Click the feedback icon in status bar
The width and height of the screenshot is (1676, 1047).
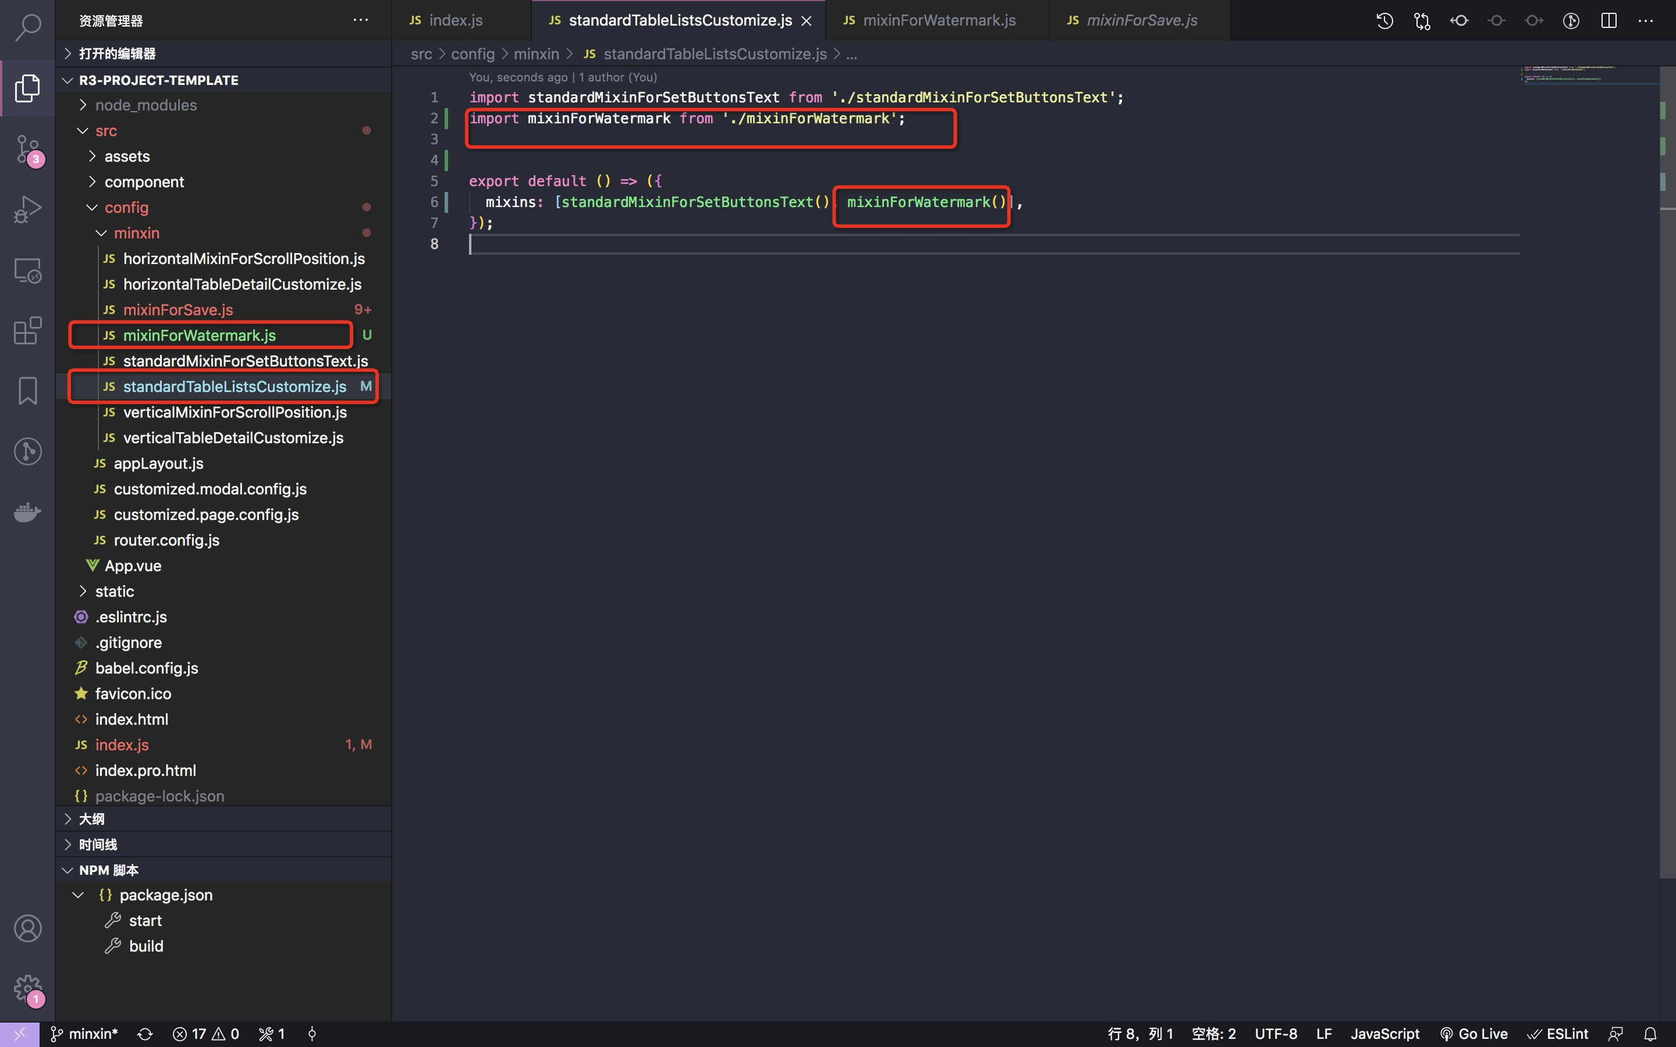(1615, 1034)
